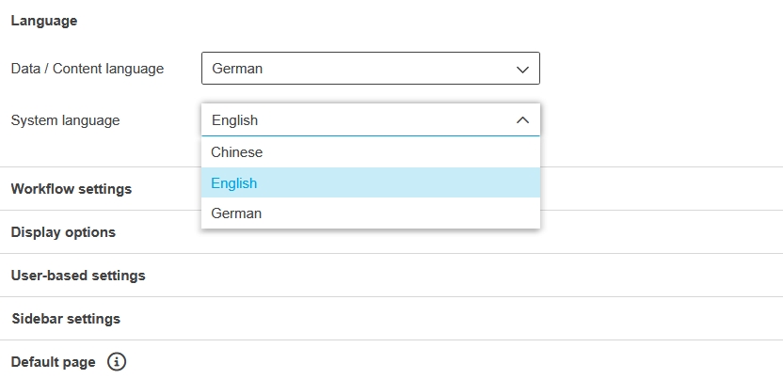Click empty space right of Display options
Image resolution: width=783 pixels, height=379 pixels.
pos(659,232)
